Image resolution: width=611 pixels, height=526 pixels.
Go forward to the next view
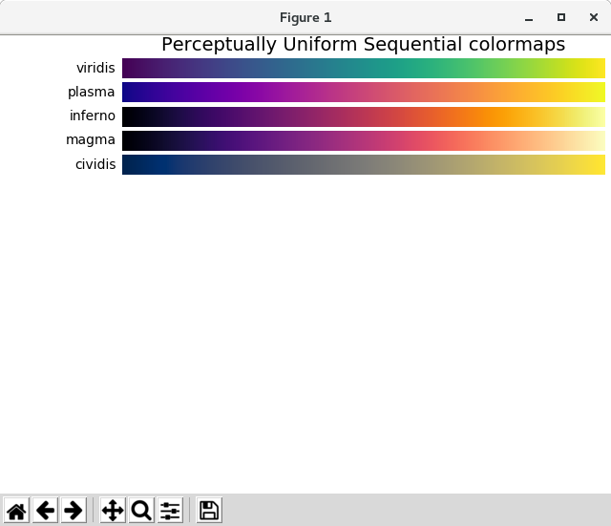(x=74, y=510)
